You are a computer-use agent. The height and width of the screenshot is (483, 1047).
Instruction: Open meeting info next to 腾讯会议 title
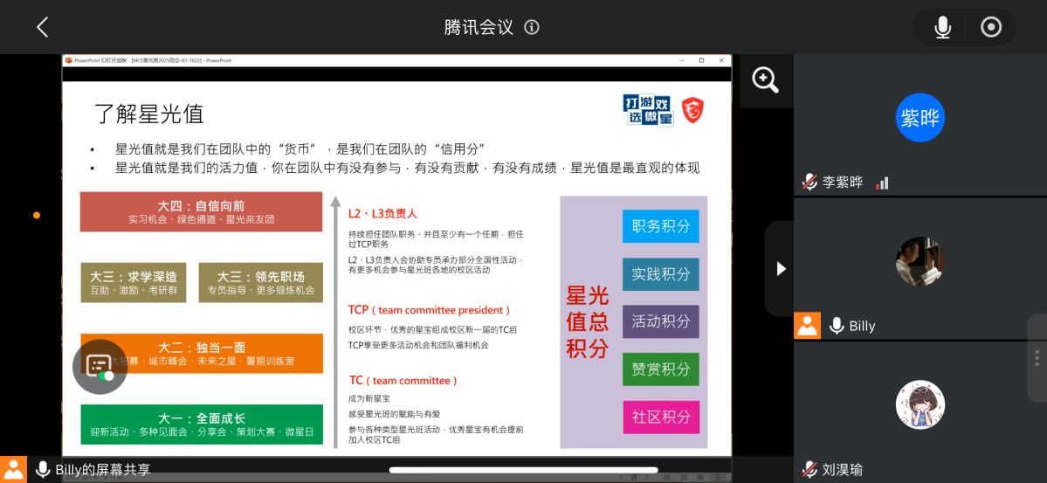(x=532, y=27)
